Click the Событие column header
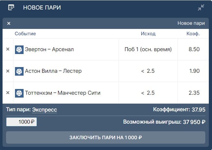The image size is (212, 150). tap(25, 34)
